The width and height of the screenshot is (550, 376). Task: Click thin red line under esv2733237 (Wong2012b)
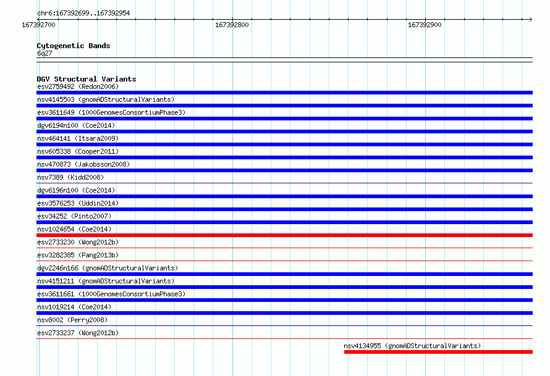(x=284, y=338)
